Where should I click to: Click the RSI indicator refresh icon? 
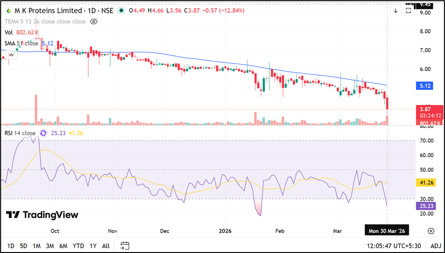[43, 133]
